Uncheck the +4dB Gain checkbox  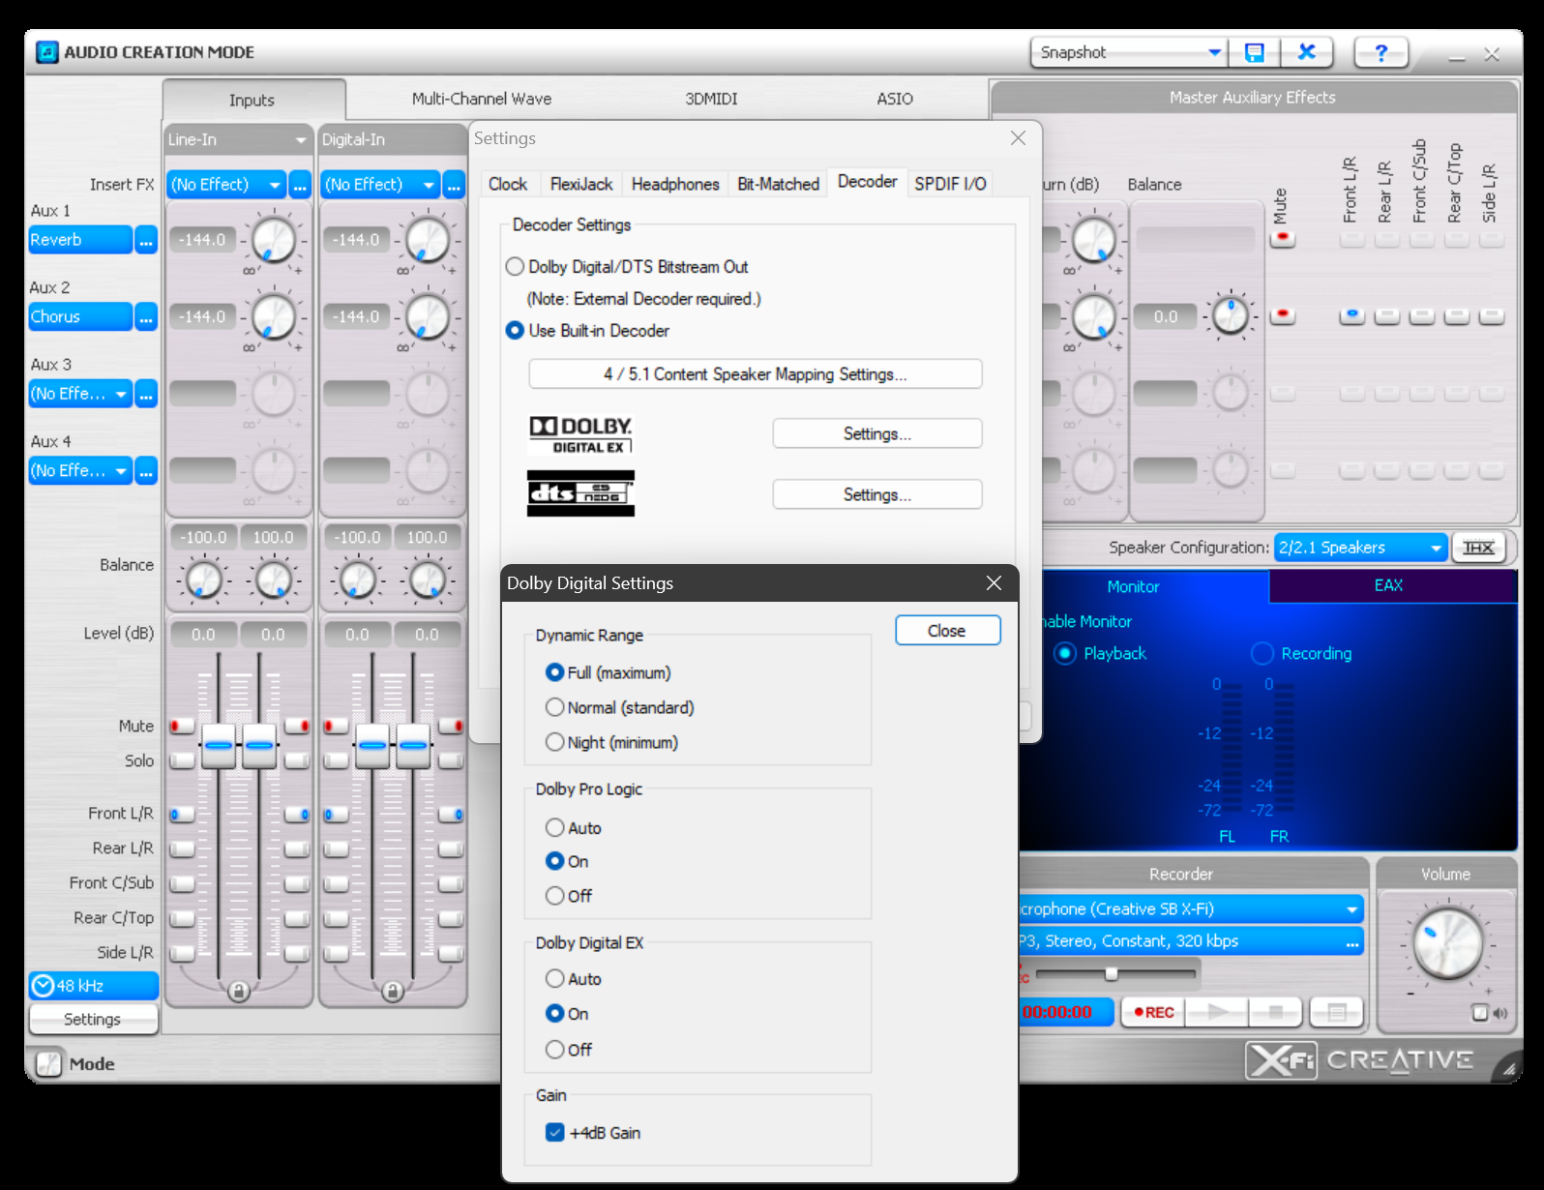555,1132
